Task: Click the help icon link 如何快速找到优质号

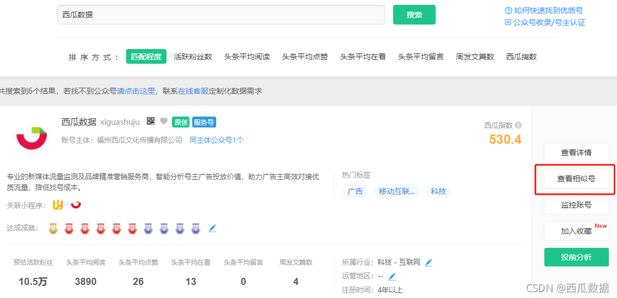Action: [543, 10]
